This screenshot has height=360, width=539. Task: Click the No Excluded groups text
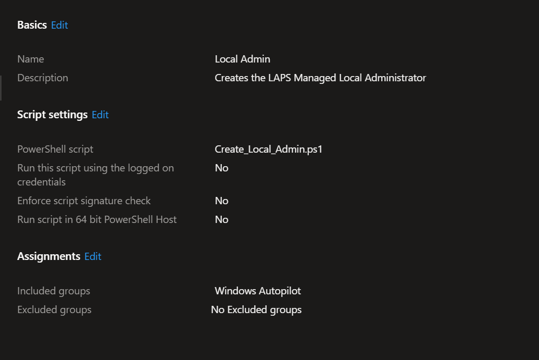tap(256, 309)
